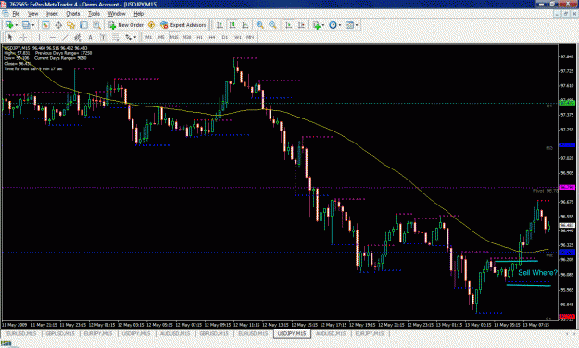
Task: Click the 97.845 price on the axis
Action: 567,56
